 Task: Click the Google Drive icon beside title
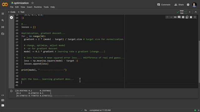(12, 3)
